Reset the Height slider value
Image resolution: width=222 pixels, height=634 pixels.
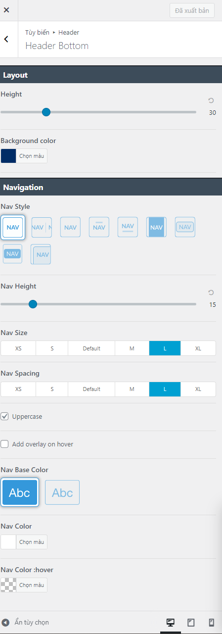(211, 100)
